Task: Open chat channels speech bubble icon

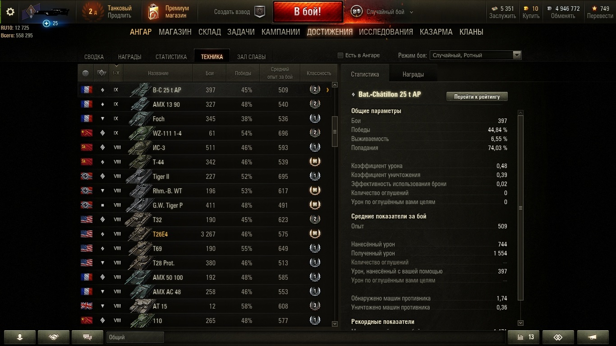Action: click(87, 337)
